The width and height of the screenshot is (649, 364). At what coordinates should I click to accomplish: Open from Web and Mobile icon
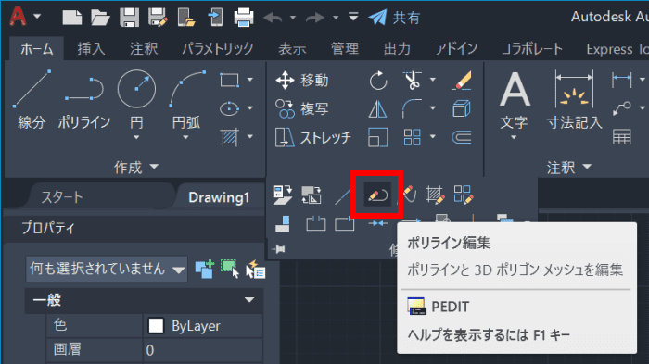185,18
